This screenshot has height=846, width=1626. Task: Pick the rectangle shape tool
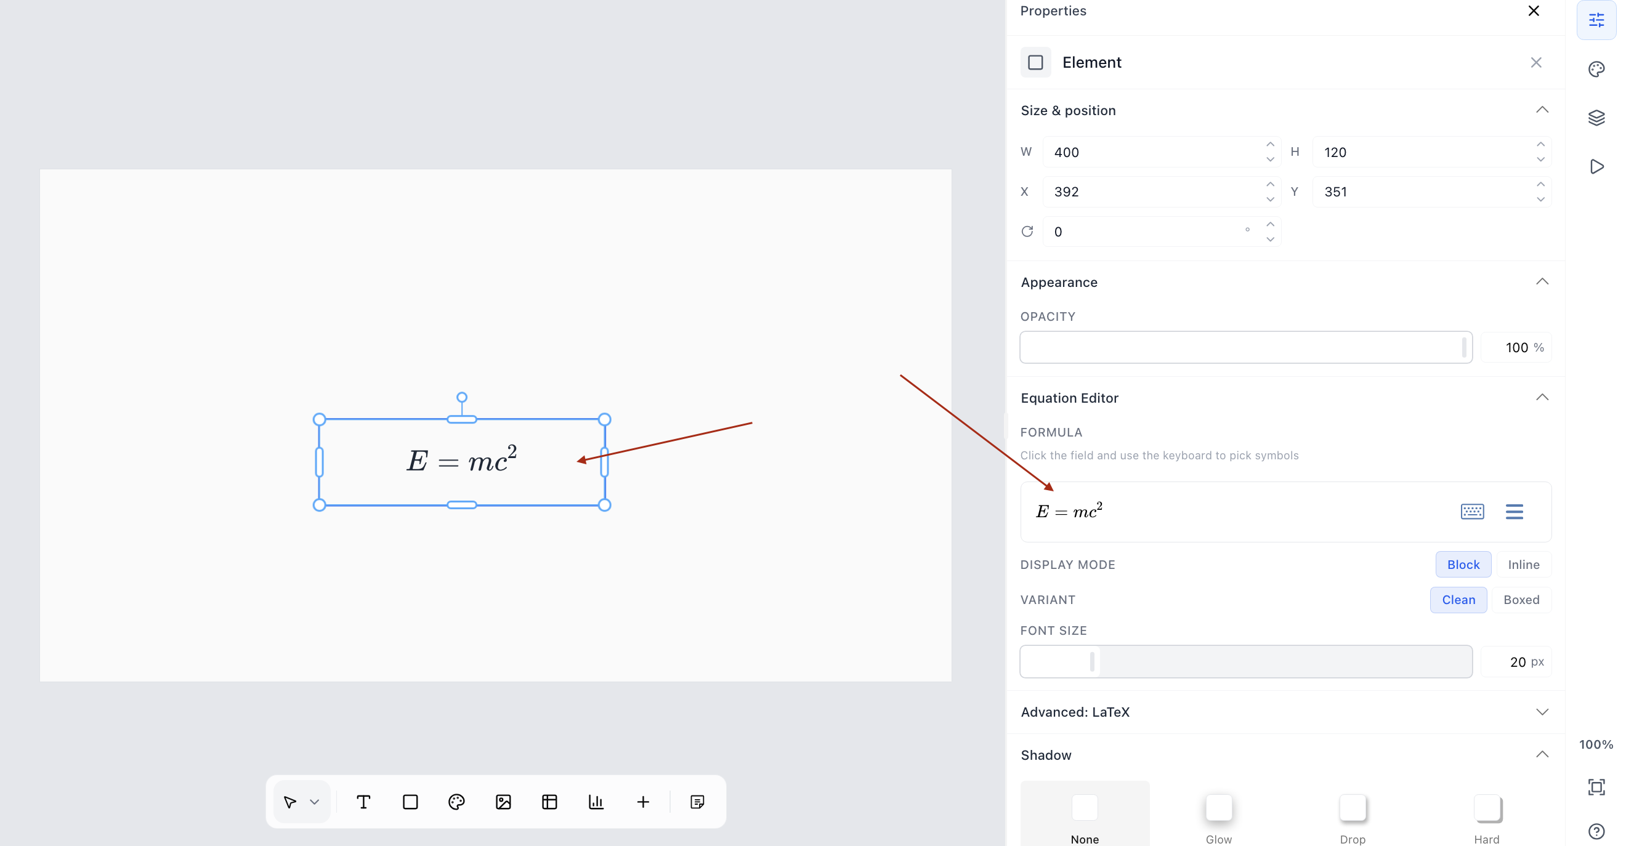coord(410,802)
